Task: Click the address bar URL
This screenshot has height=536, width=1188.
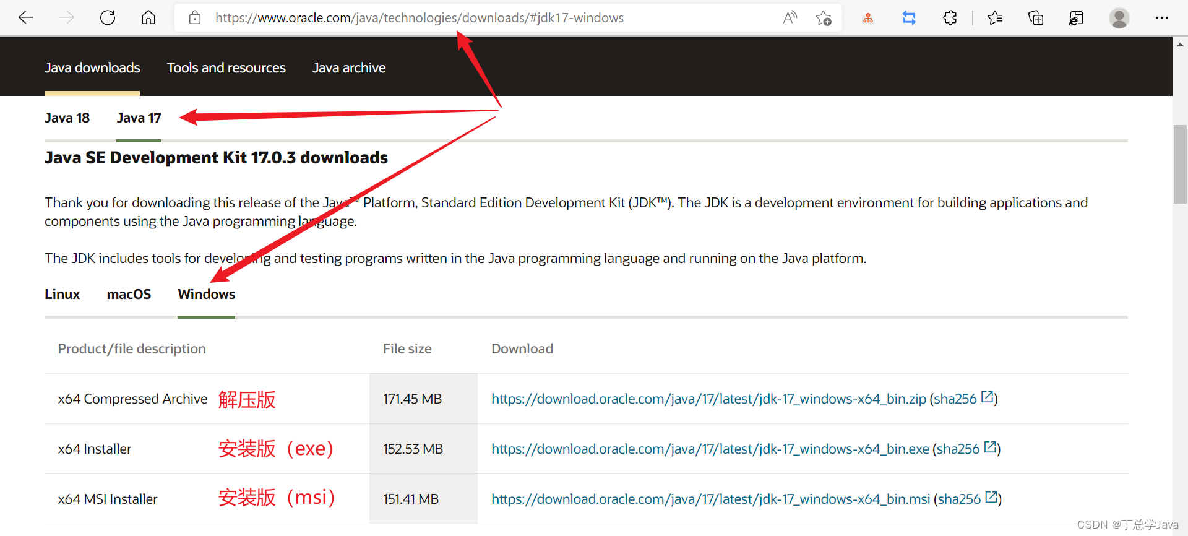Action: click(420, 18)
